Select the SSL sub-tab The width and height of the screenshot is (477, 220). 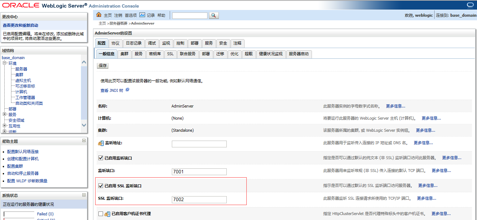tap(170, 54)
